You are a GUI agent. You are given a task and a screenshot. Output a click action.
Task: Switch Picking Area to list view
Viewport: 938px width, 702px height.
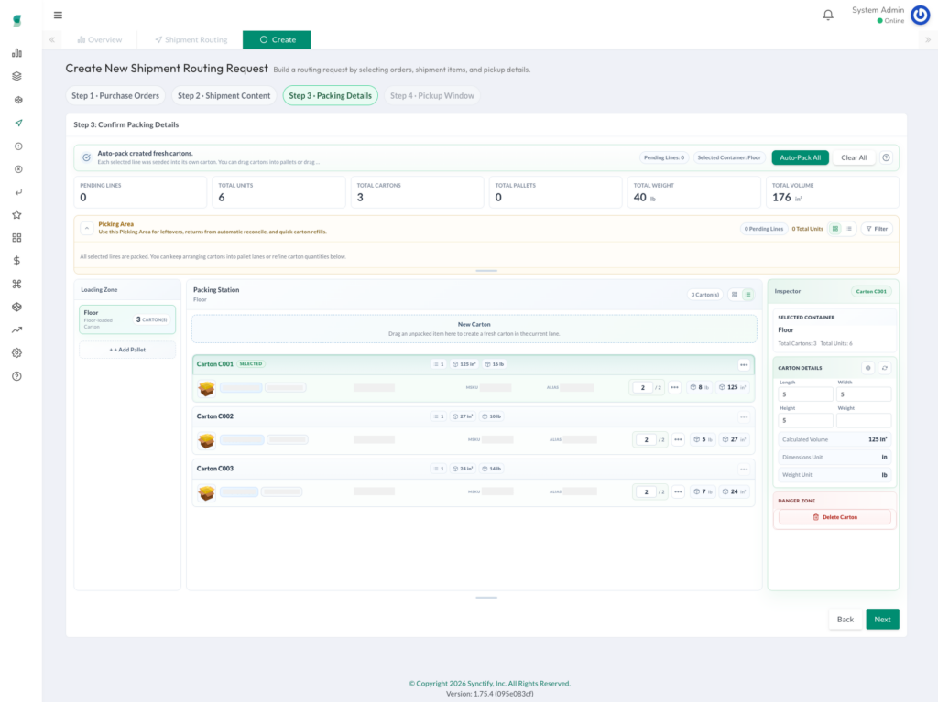pos(849,229)
